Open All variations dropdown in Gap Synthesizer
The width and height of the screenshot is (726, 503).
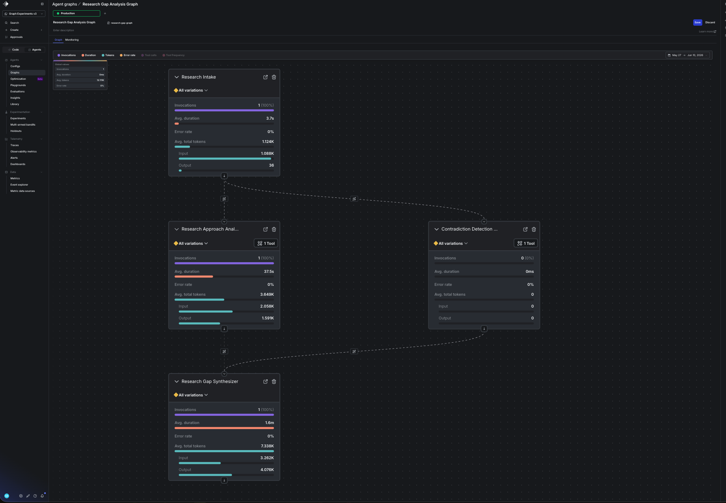(x=191, y=395)
